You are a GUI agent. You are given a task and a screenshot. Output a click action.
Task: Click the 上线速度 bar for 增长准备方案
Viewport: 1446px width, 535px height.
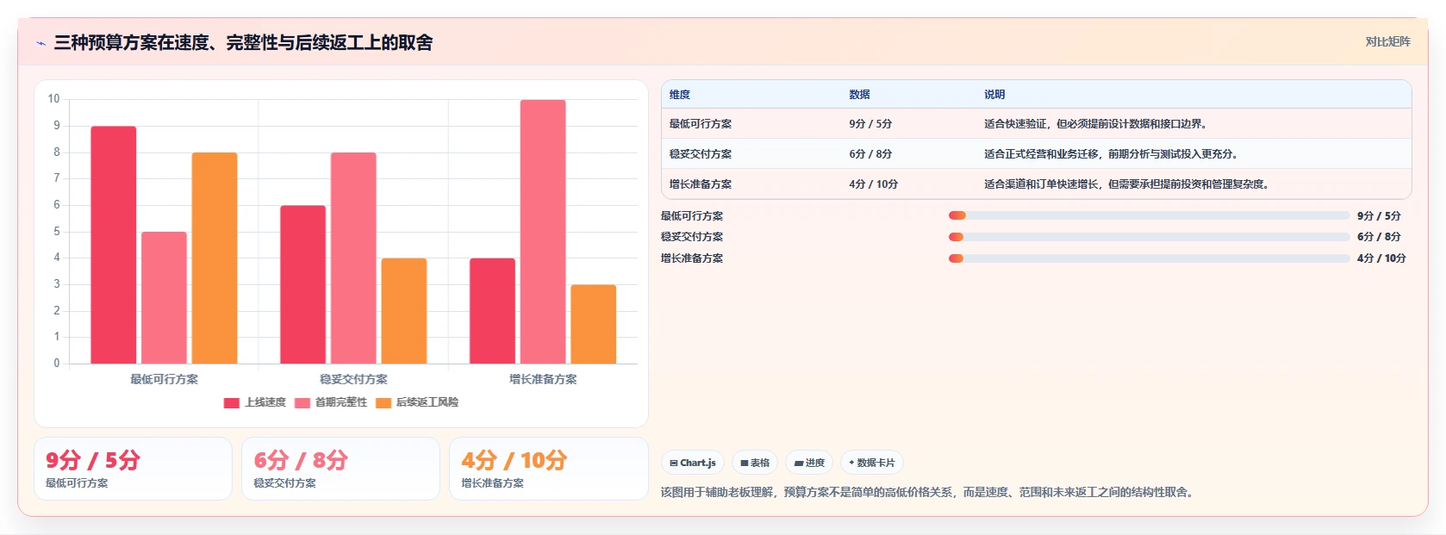[492, 311]
